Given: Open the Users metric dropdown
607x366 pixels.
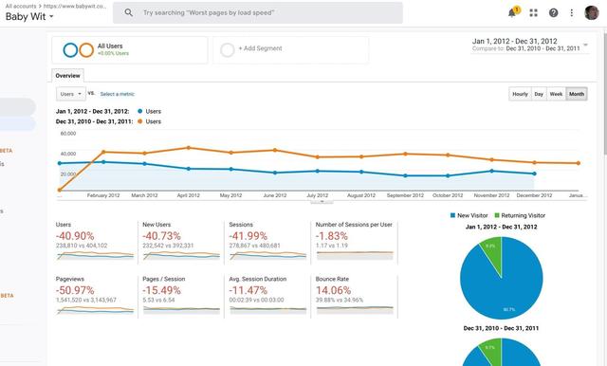Looking at the screenshot, I should 71,94.
